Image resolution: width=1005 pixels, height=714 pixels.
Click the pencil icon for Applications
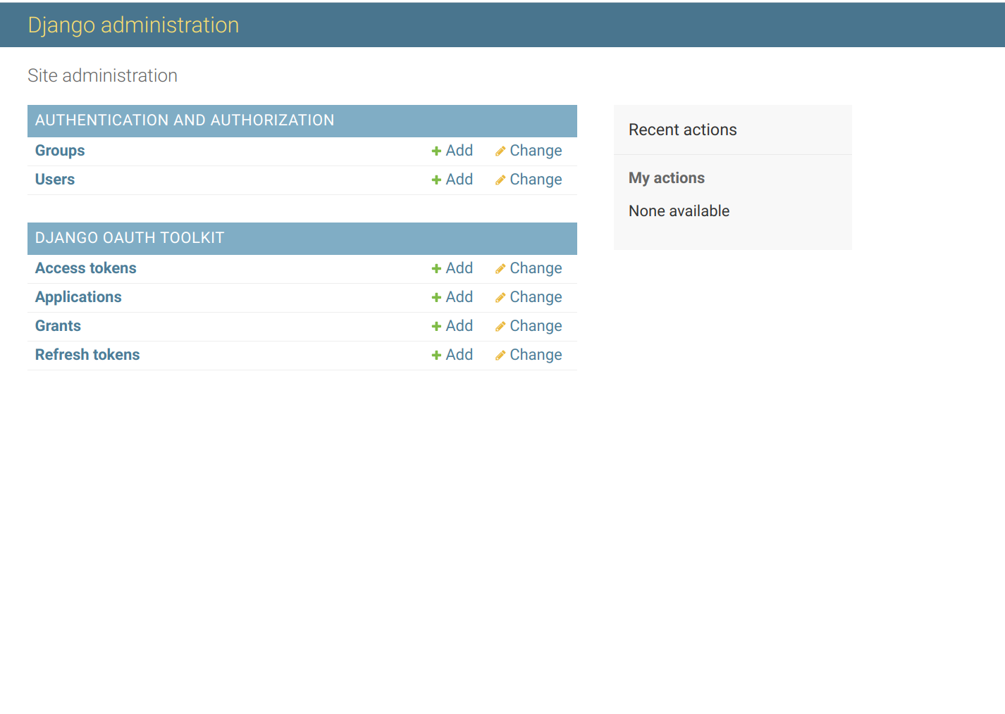pos(500,298)
